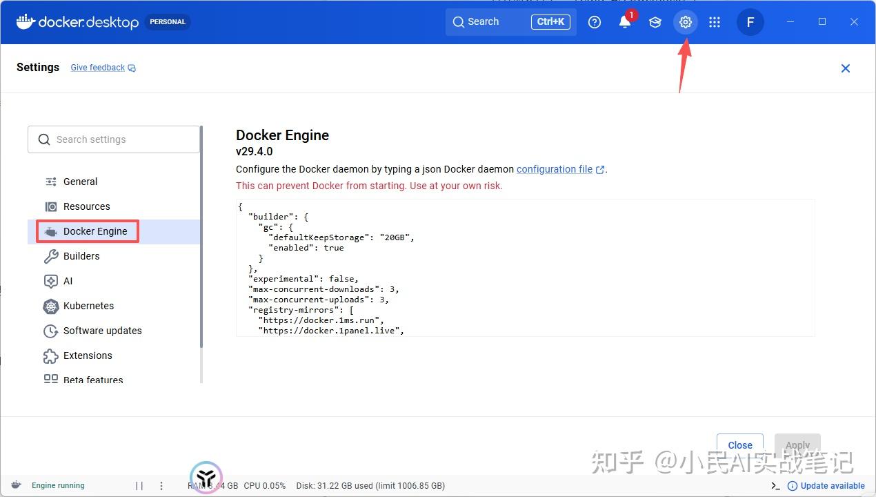The image size is (876, 497).
Task: Click the Update available notice
Action: tap(826, 485)
